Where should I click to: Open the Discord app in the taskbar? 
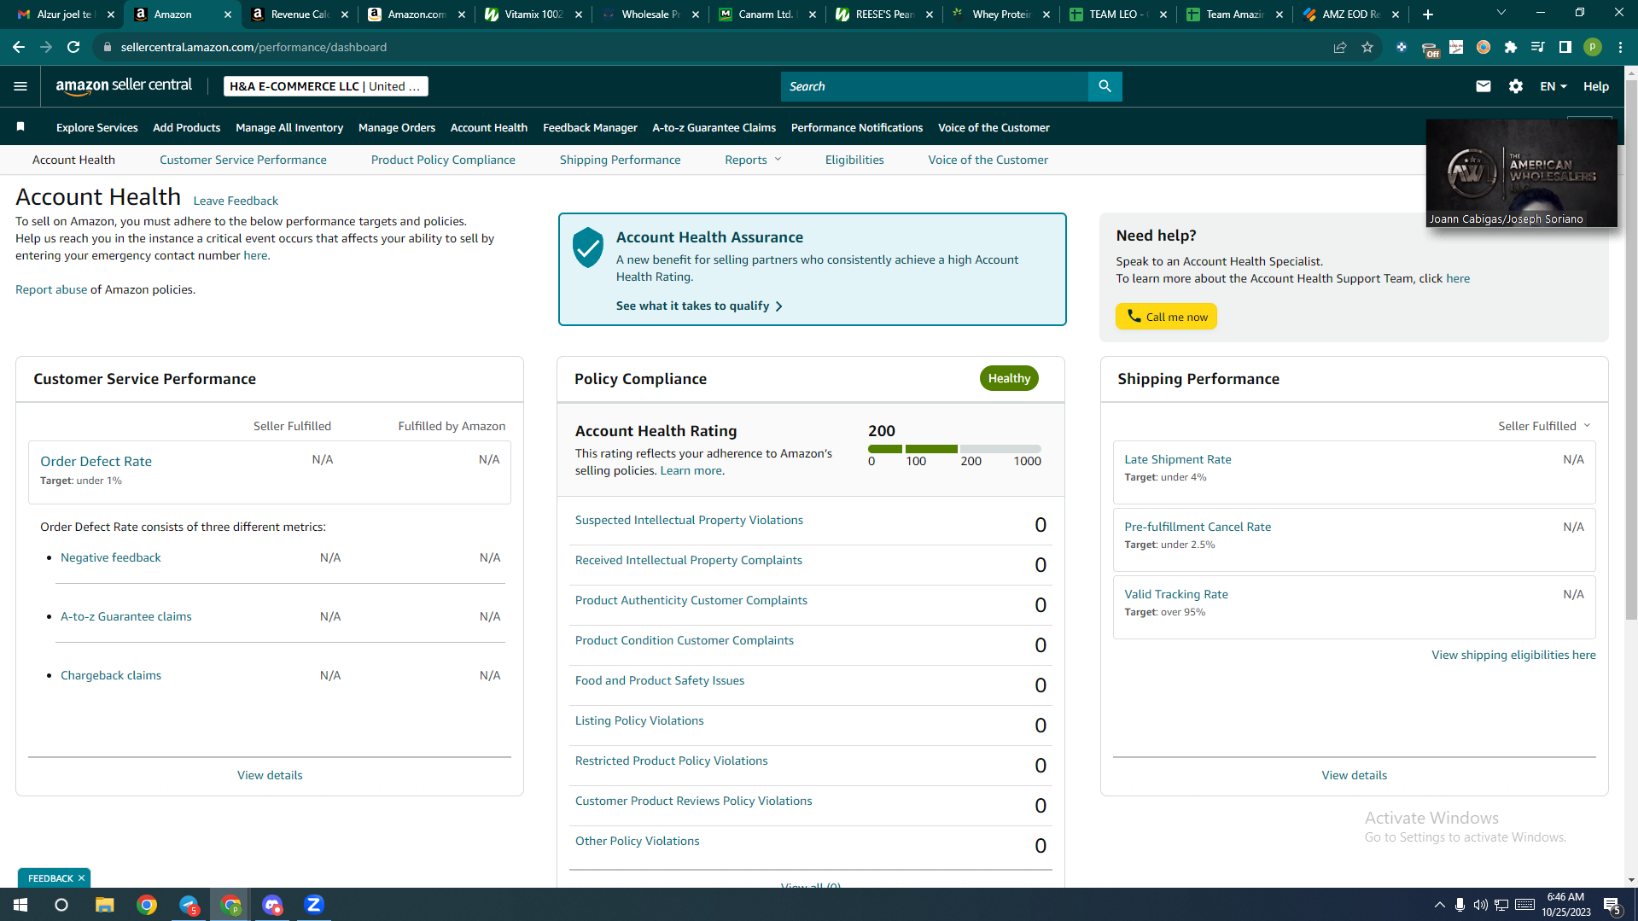tap(272, 905)
